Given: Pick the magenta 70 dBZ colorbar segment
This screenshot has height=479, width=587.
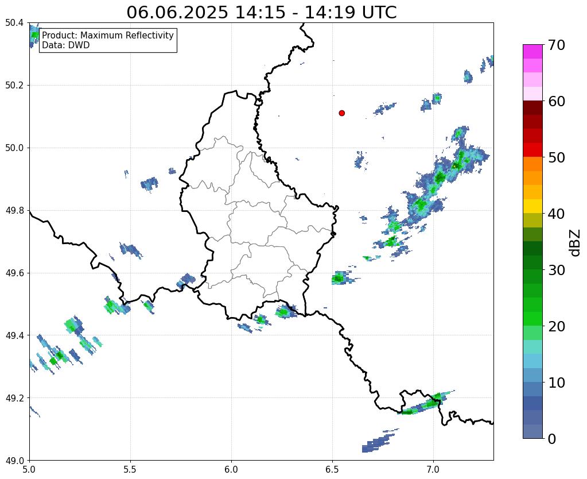Looking at the screenshot, I should click(532, 52).
